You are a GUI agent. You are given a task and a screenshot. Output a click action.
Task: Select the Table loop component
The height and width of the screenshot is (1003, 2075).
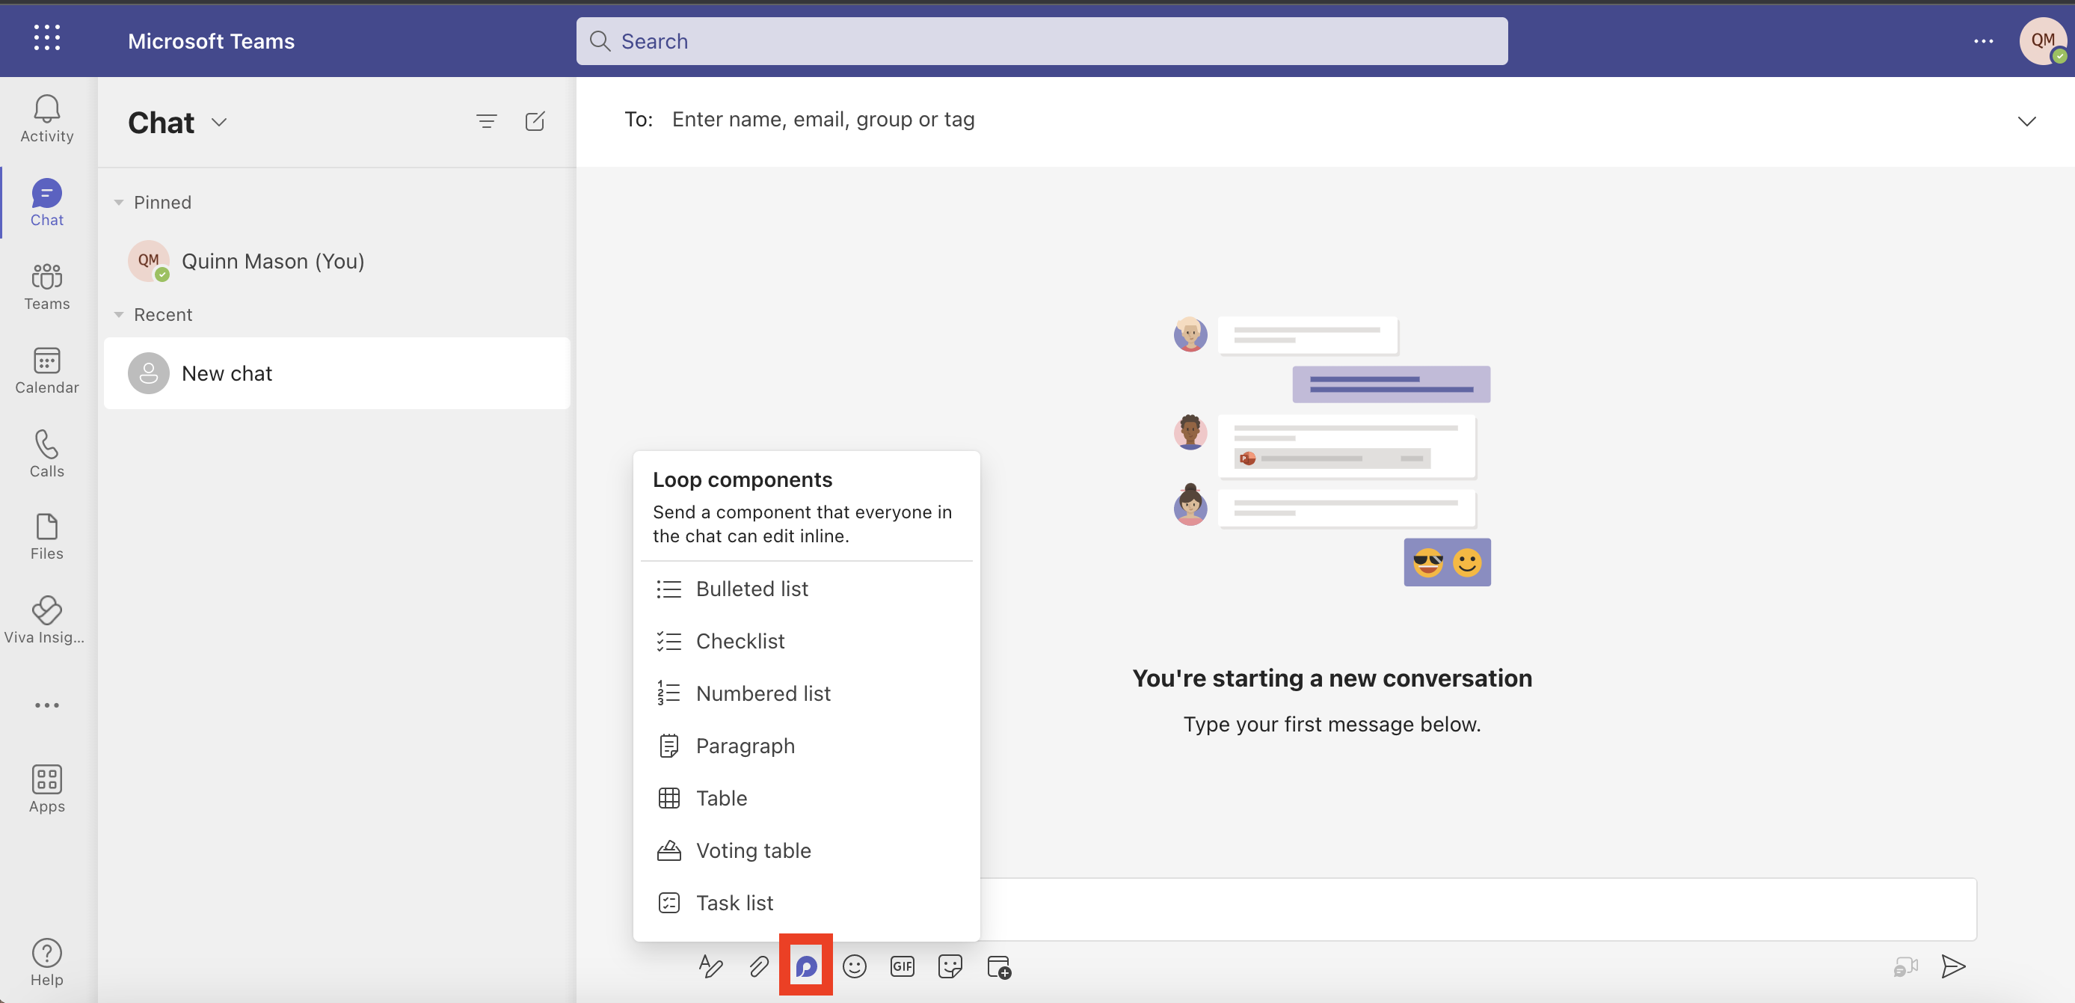(722, 797)
